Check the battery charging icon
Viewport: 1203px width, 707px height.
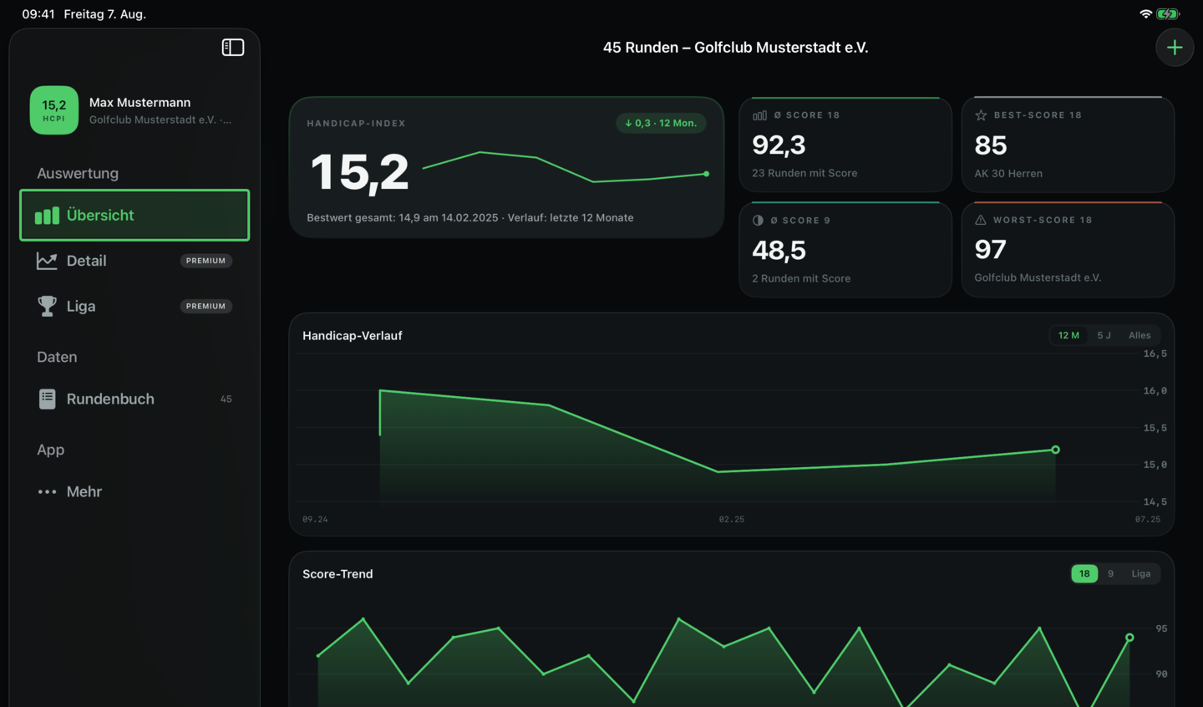[1168, 14]
